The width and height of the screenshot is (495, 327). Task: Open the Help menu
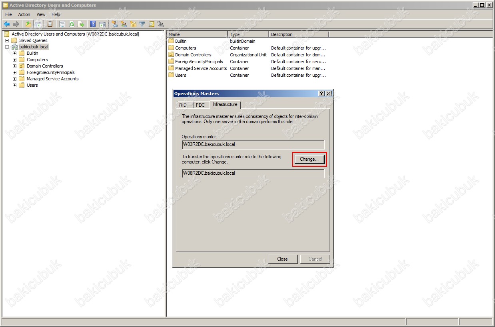click(56, 14)
